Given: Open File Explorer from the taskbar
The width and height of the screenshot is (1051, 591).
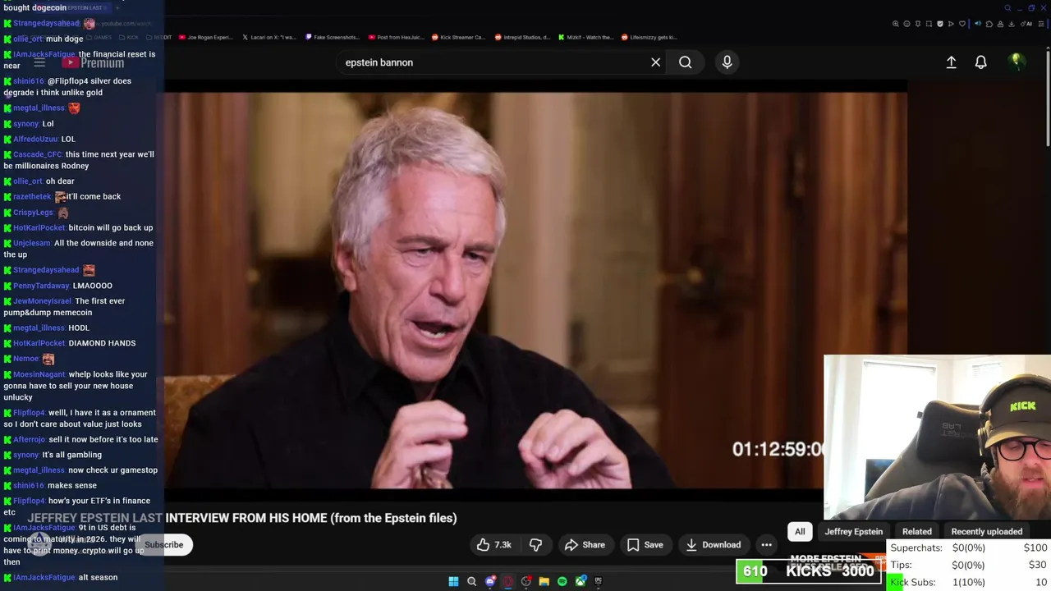Looking at the screenshot, I should (544, 581).
